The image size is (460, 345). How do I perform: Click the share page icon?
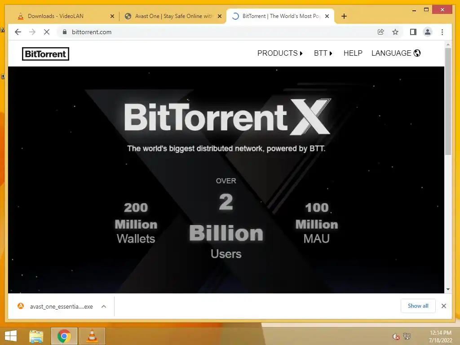(x=380, y=32)
